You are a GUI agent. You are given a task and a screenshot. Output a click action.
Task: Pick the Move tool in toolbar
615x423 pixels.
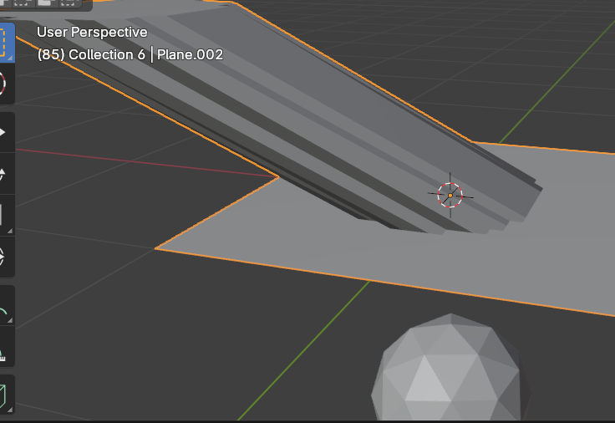pos(6,133)
